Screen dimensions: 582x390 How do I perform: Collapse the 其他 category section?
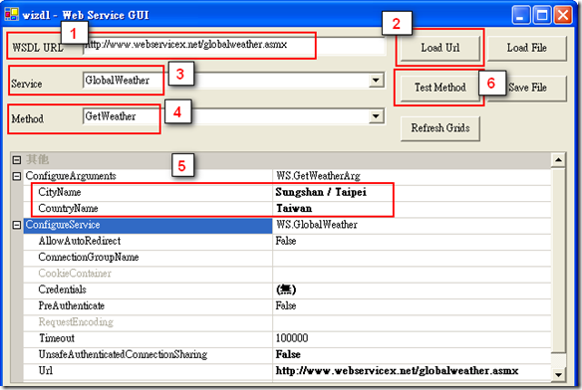[x=17, y=160]
